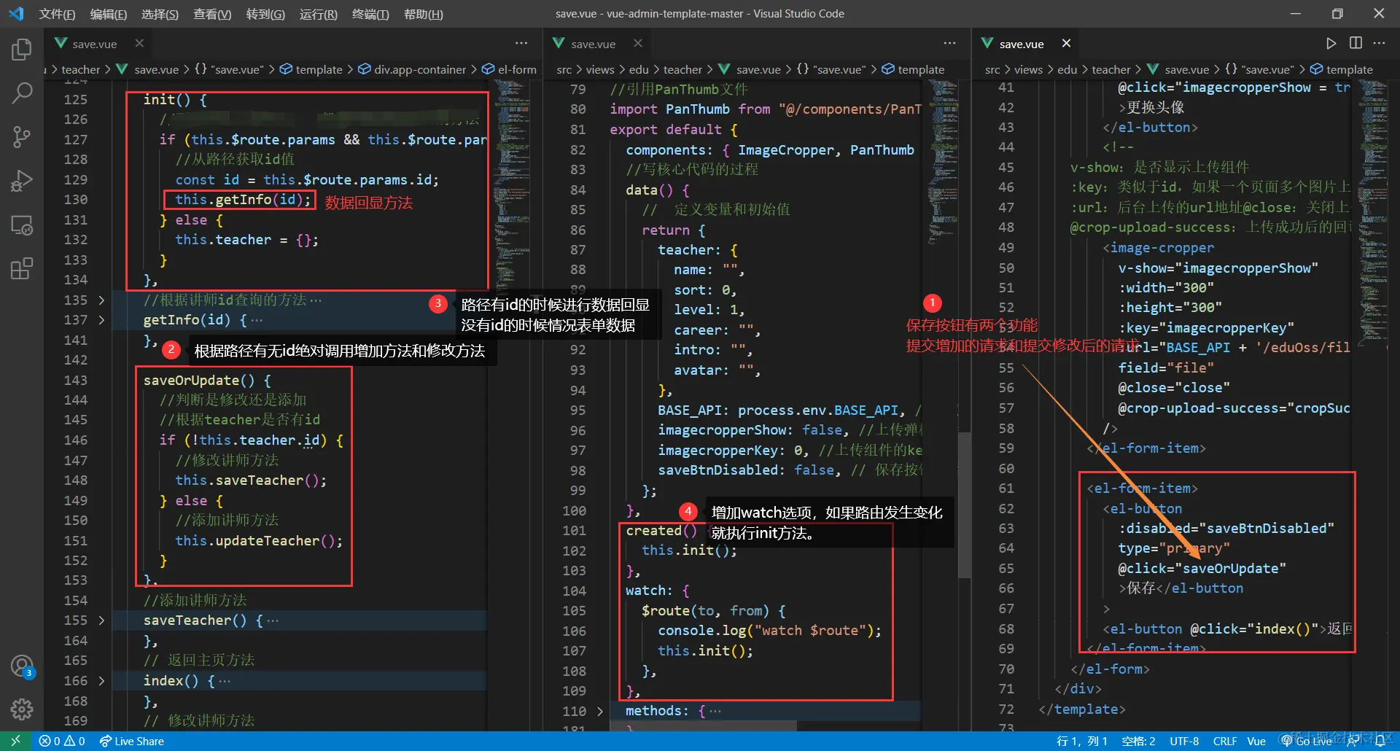The height and width of the screenshot is (751, 1400).
Task: Open more actions for the right editor group
Action: point(1379,43)
